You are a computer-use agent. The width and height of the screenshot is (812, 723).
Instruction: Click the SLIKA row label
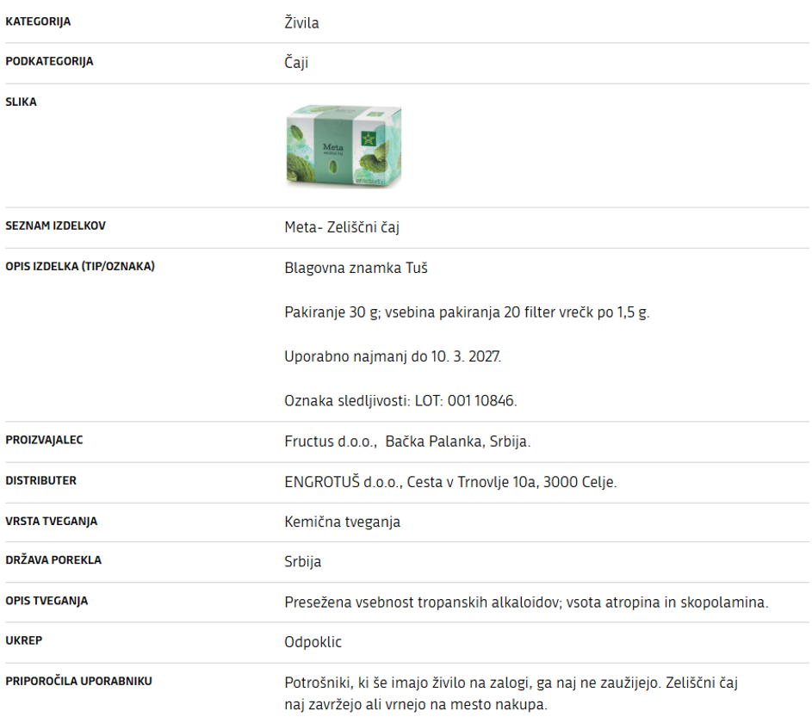click(x=21, y=102)
